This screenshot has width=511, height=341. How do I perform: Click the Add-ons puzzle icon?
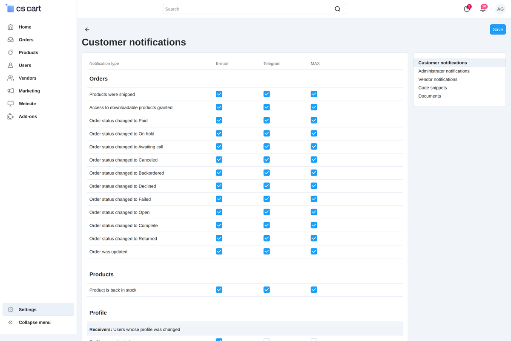click(11, 116)
